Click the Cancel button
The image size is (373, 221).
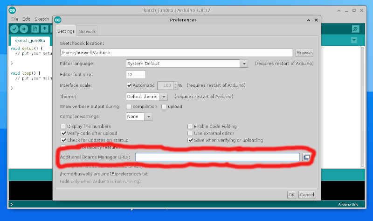tap(307, 195)
